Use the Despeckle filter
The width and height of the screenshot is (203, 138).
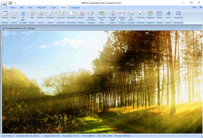(x=71, y=15)
